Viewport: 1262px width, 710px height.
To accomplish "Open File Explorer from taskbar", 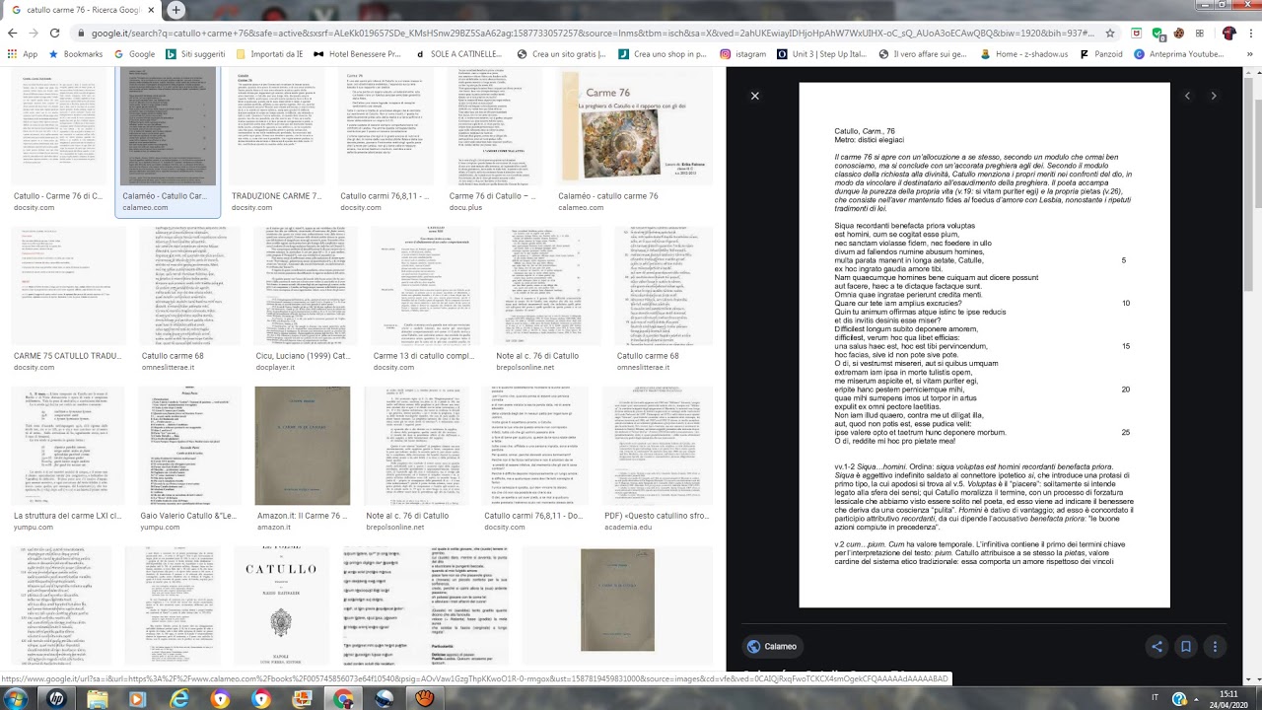I will click(x=98, y=698).
